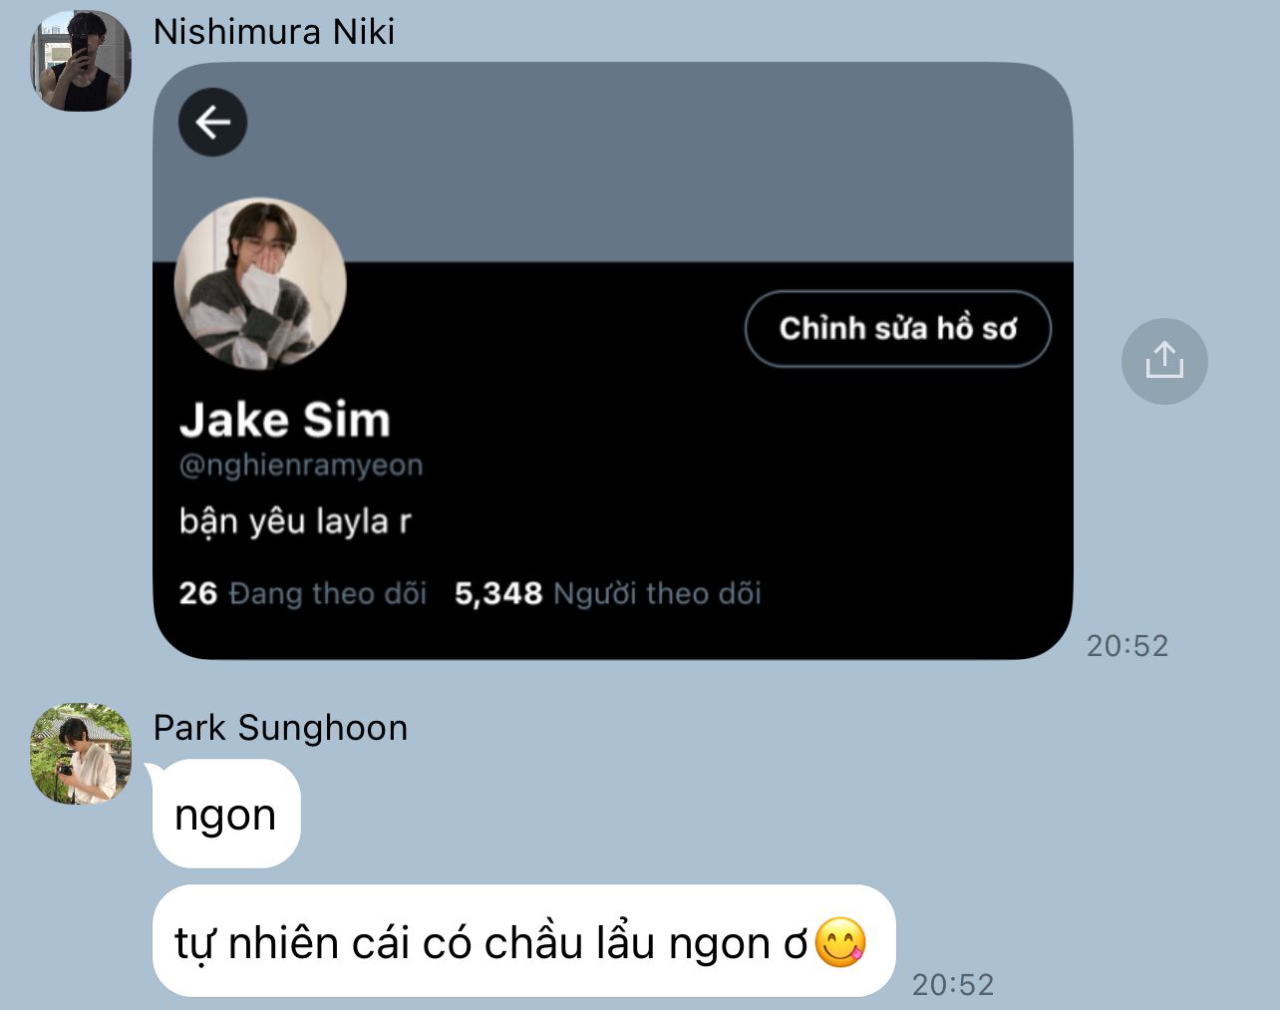Open Nishimura Niki's avatar photo
This screenshot has height=1010, width=1280.
[81, 61]
